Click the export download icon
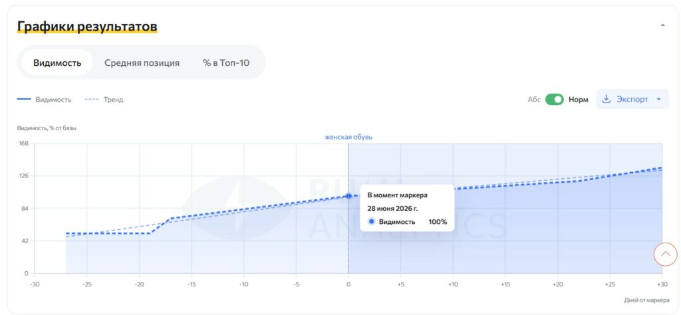Viewport: 681px width, 315px height. point(606,100)
